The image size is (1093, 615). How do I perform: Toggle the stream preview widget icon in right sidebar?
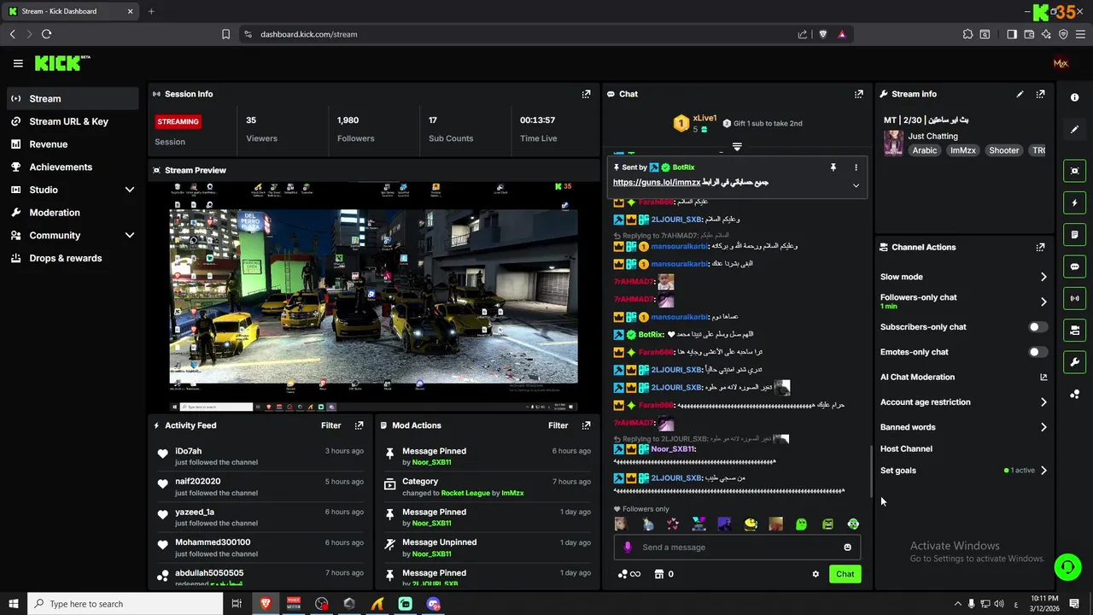(x=1075, y=171)
